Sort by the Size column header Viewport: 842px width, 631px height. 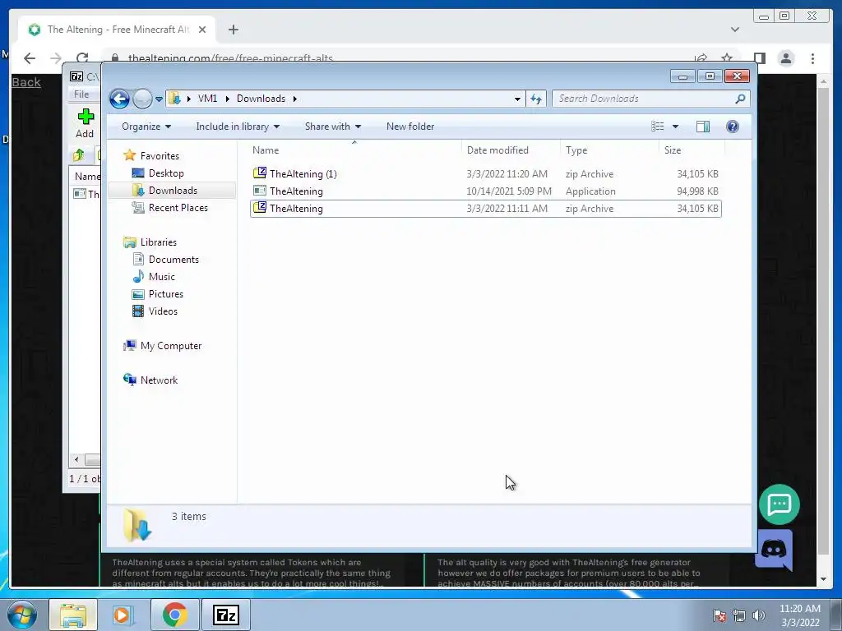(x=692, y=150)
